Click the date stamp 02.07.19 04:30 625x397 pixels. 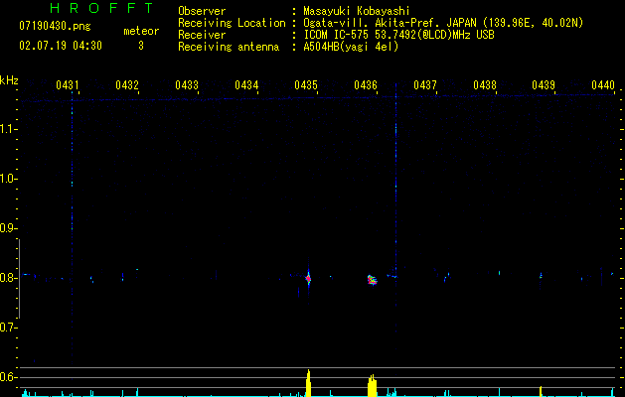click(x=61, y=46)
